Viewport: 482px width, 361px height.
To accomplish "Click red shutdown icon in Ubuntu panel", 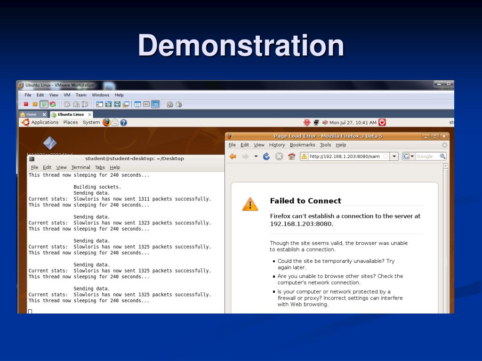I will click(x=382, y=122).
